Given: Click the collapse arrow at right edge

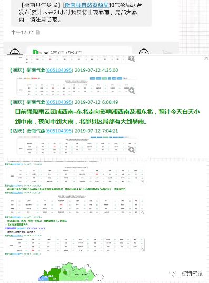Looking at the screenshot, I should click(206, 58).
